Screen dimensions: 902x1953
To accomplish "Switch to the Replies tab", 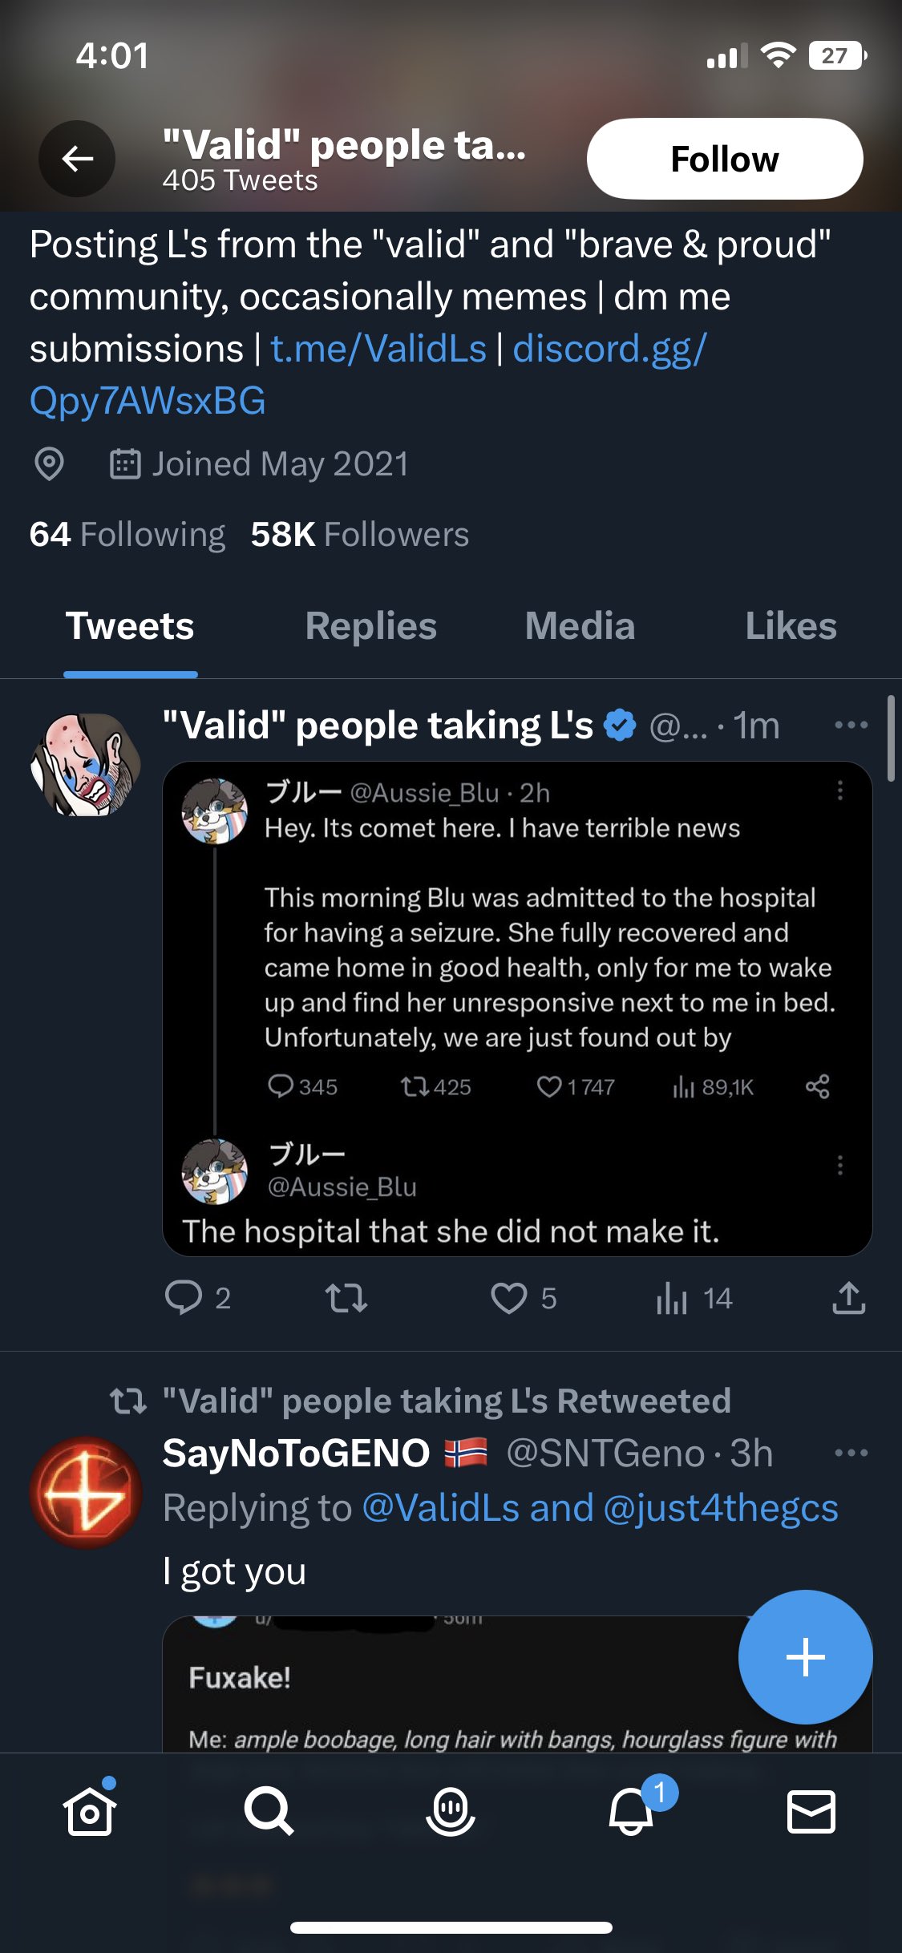I will coord(371,626).
